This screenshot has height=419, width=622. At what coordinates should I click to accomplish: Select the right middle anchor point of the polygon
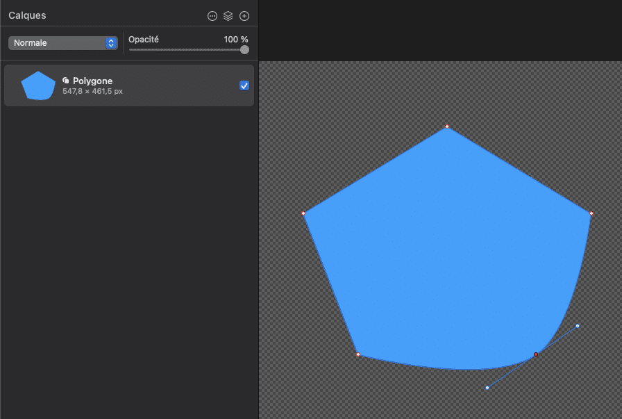click(591, 214)
